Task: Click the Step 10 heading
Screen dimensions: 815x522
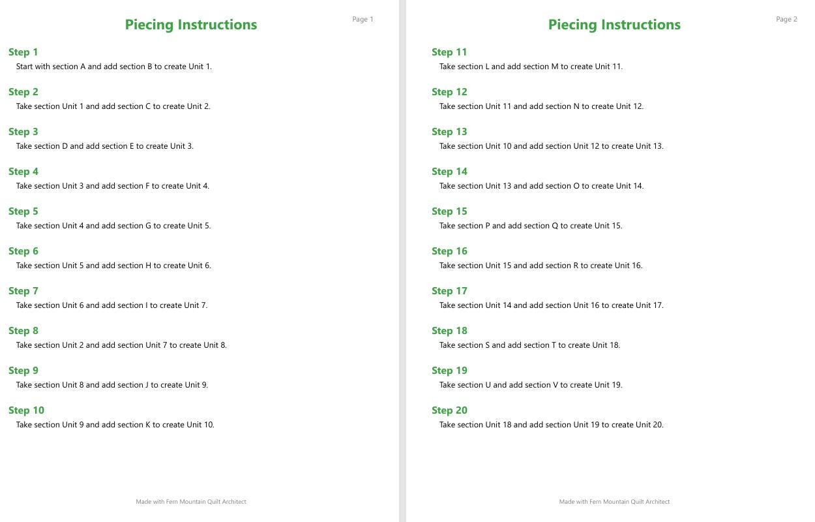Action: click(26, 410)
